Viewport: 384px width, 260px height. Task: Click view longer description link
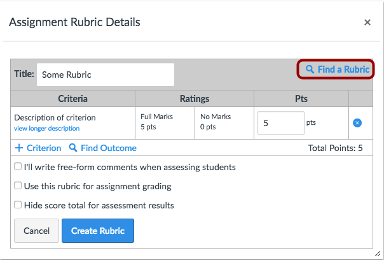(x=46, y=128)
